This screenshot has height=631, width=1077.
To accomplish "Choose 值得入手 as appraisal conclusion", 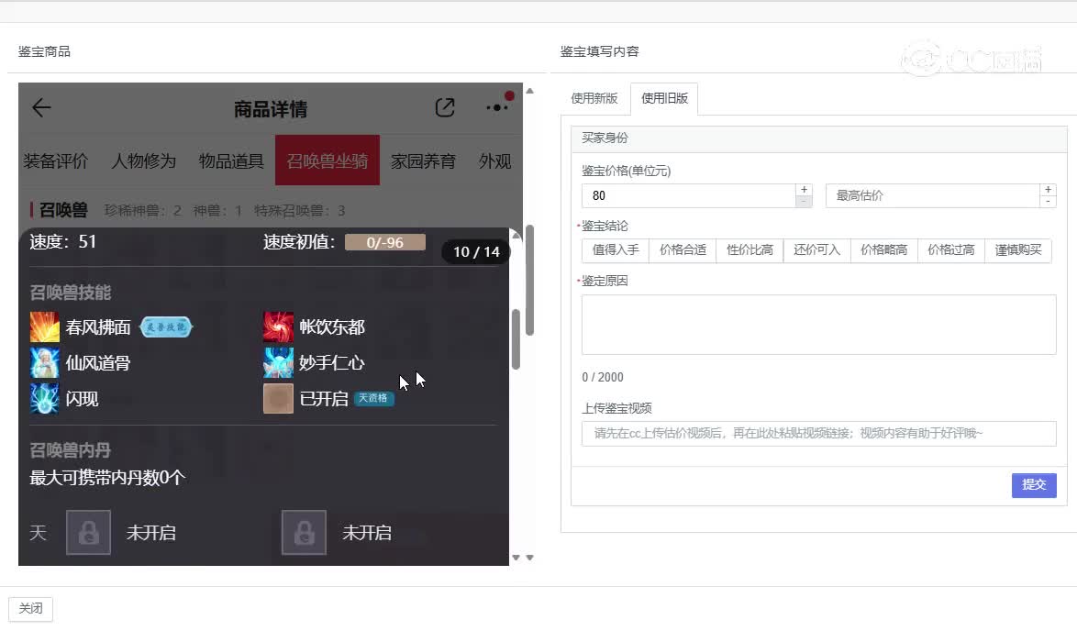I will tap(616, 250).
